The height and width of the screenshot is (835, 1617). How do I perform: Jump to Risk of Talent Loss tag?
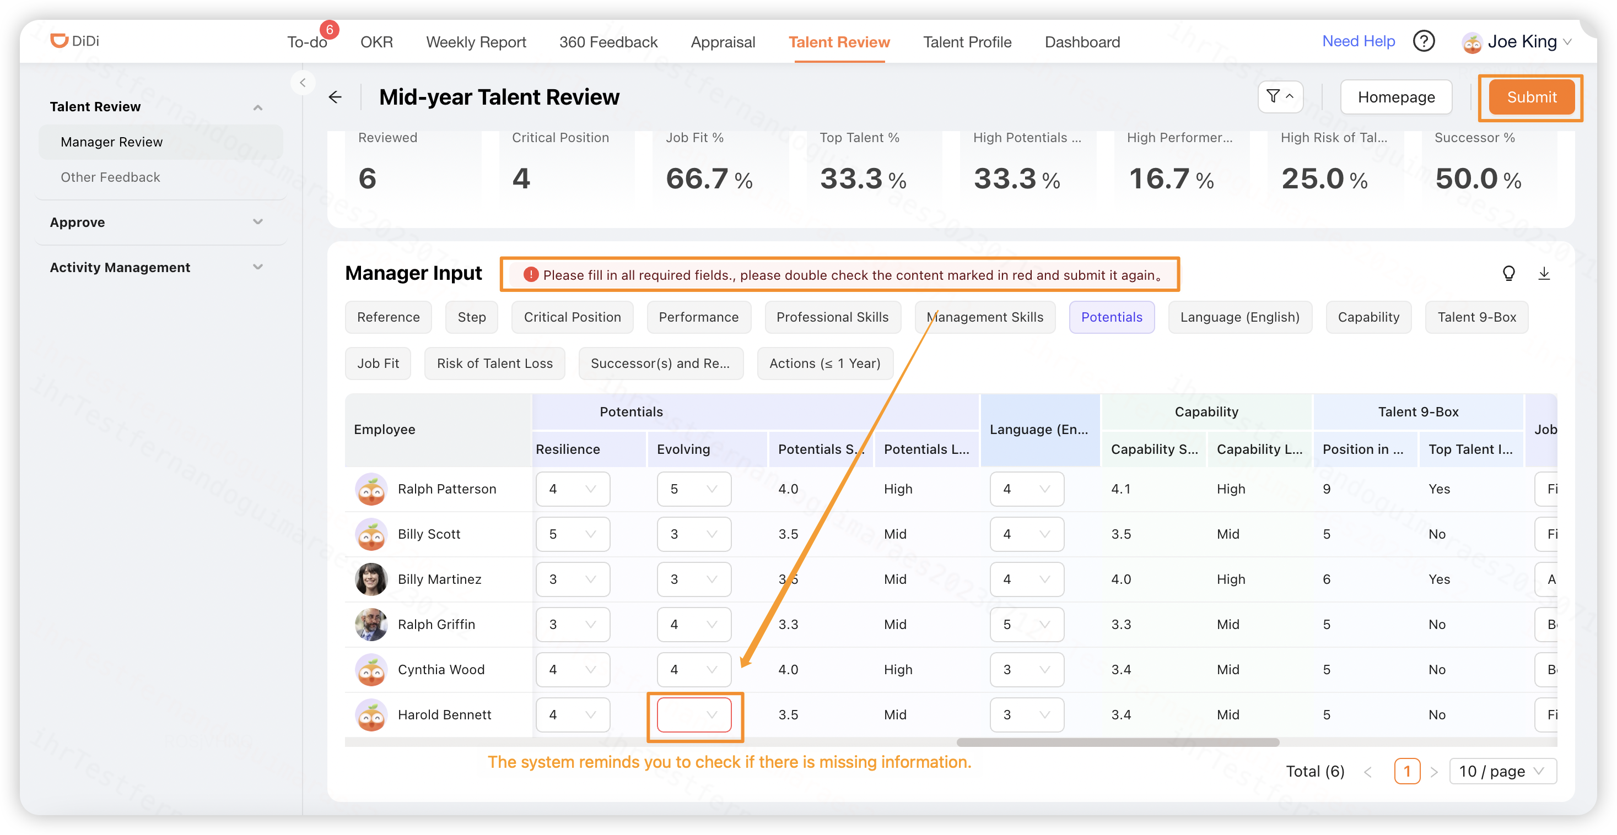494,364
